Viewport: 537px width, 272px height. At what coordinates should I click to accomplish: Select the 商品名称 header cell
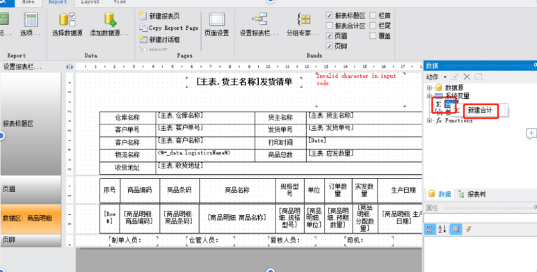pos(237,190)
